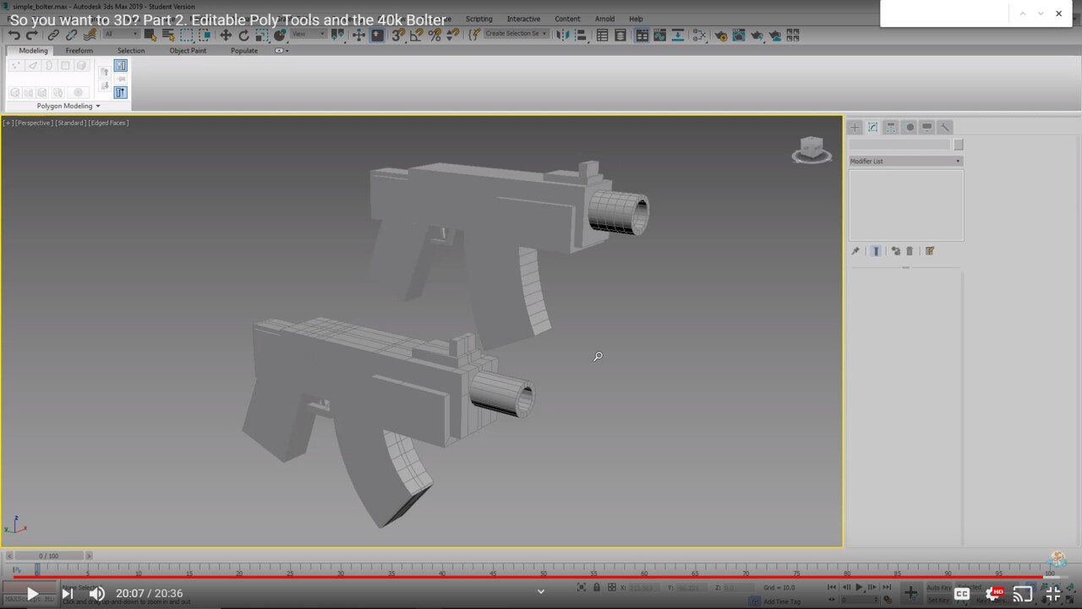
Task: Activate the Select Object tool
Action: (150, 35)
